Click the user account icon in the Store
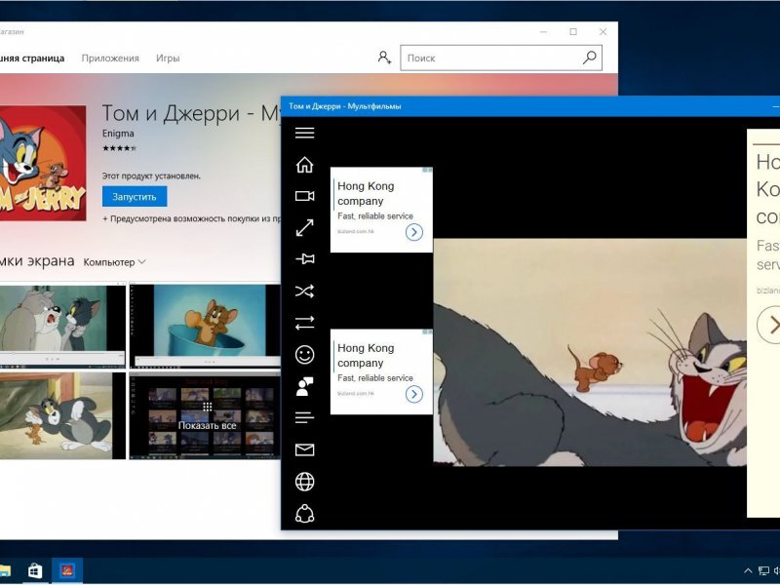 [383, 58]
